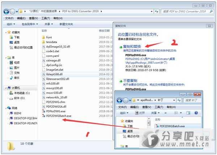The width and height of the screenshot is (217, 155).
Task: Open the 编辑(E) menu in the main window
Action: click(x=21, y=18)
